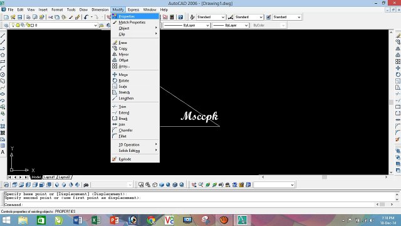
Task: Expand the 3D Operation submenu
Action: (x=135, y=144)
